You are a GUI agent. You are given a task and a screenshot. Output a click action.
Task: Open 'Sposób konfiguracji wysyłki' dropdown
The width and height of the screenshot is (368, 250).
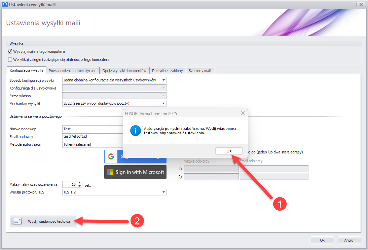163,80
